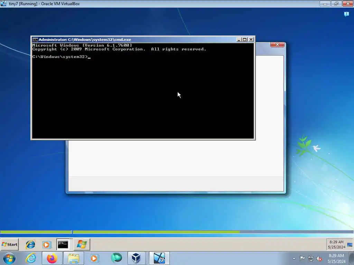
Task: Maximize the cmd.exe window
Action: [245, 39]
